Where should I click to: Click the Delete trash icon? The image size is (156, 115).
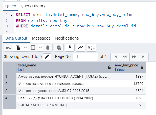click(x=48, y=48)
